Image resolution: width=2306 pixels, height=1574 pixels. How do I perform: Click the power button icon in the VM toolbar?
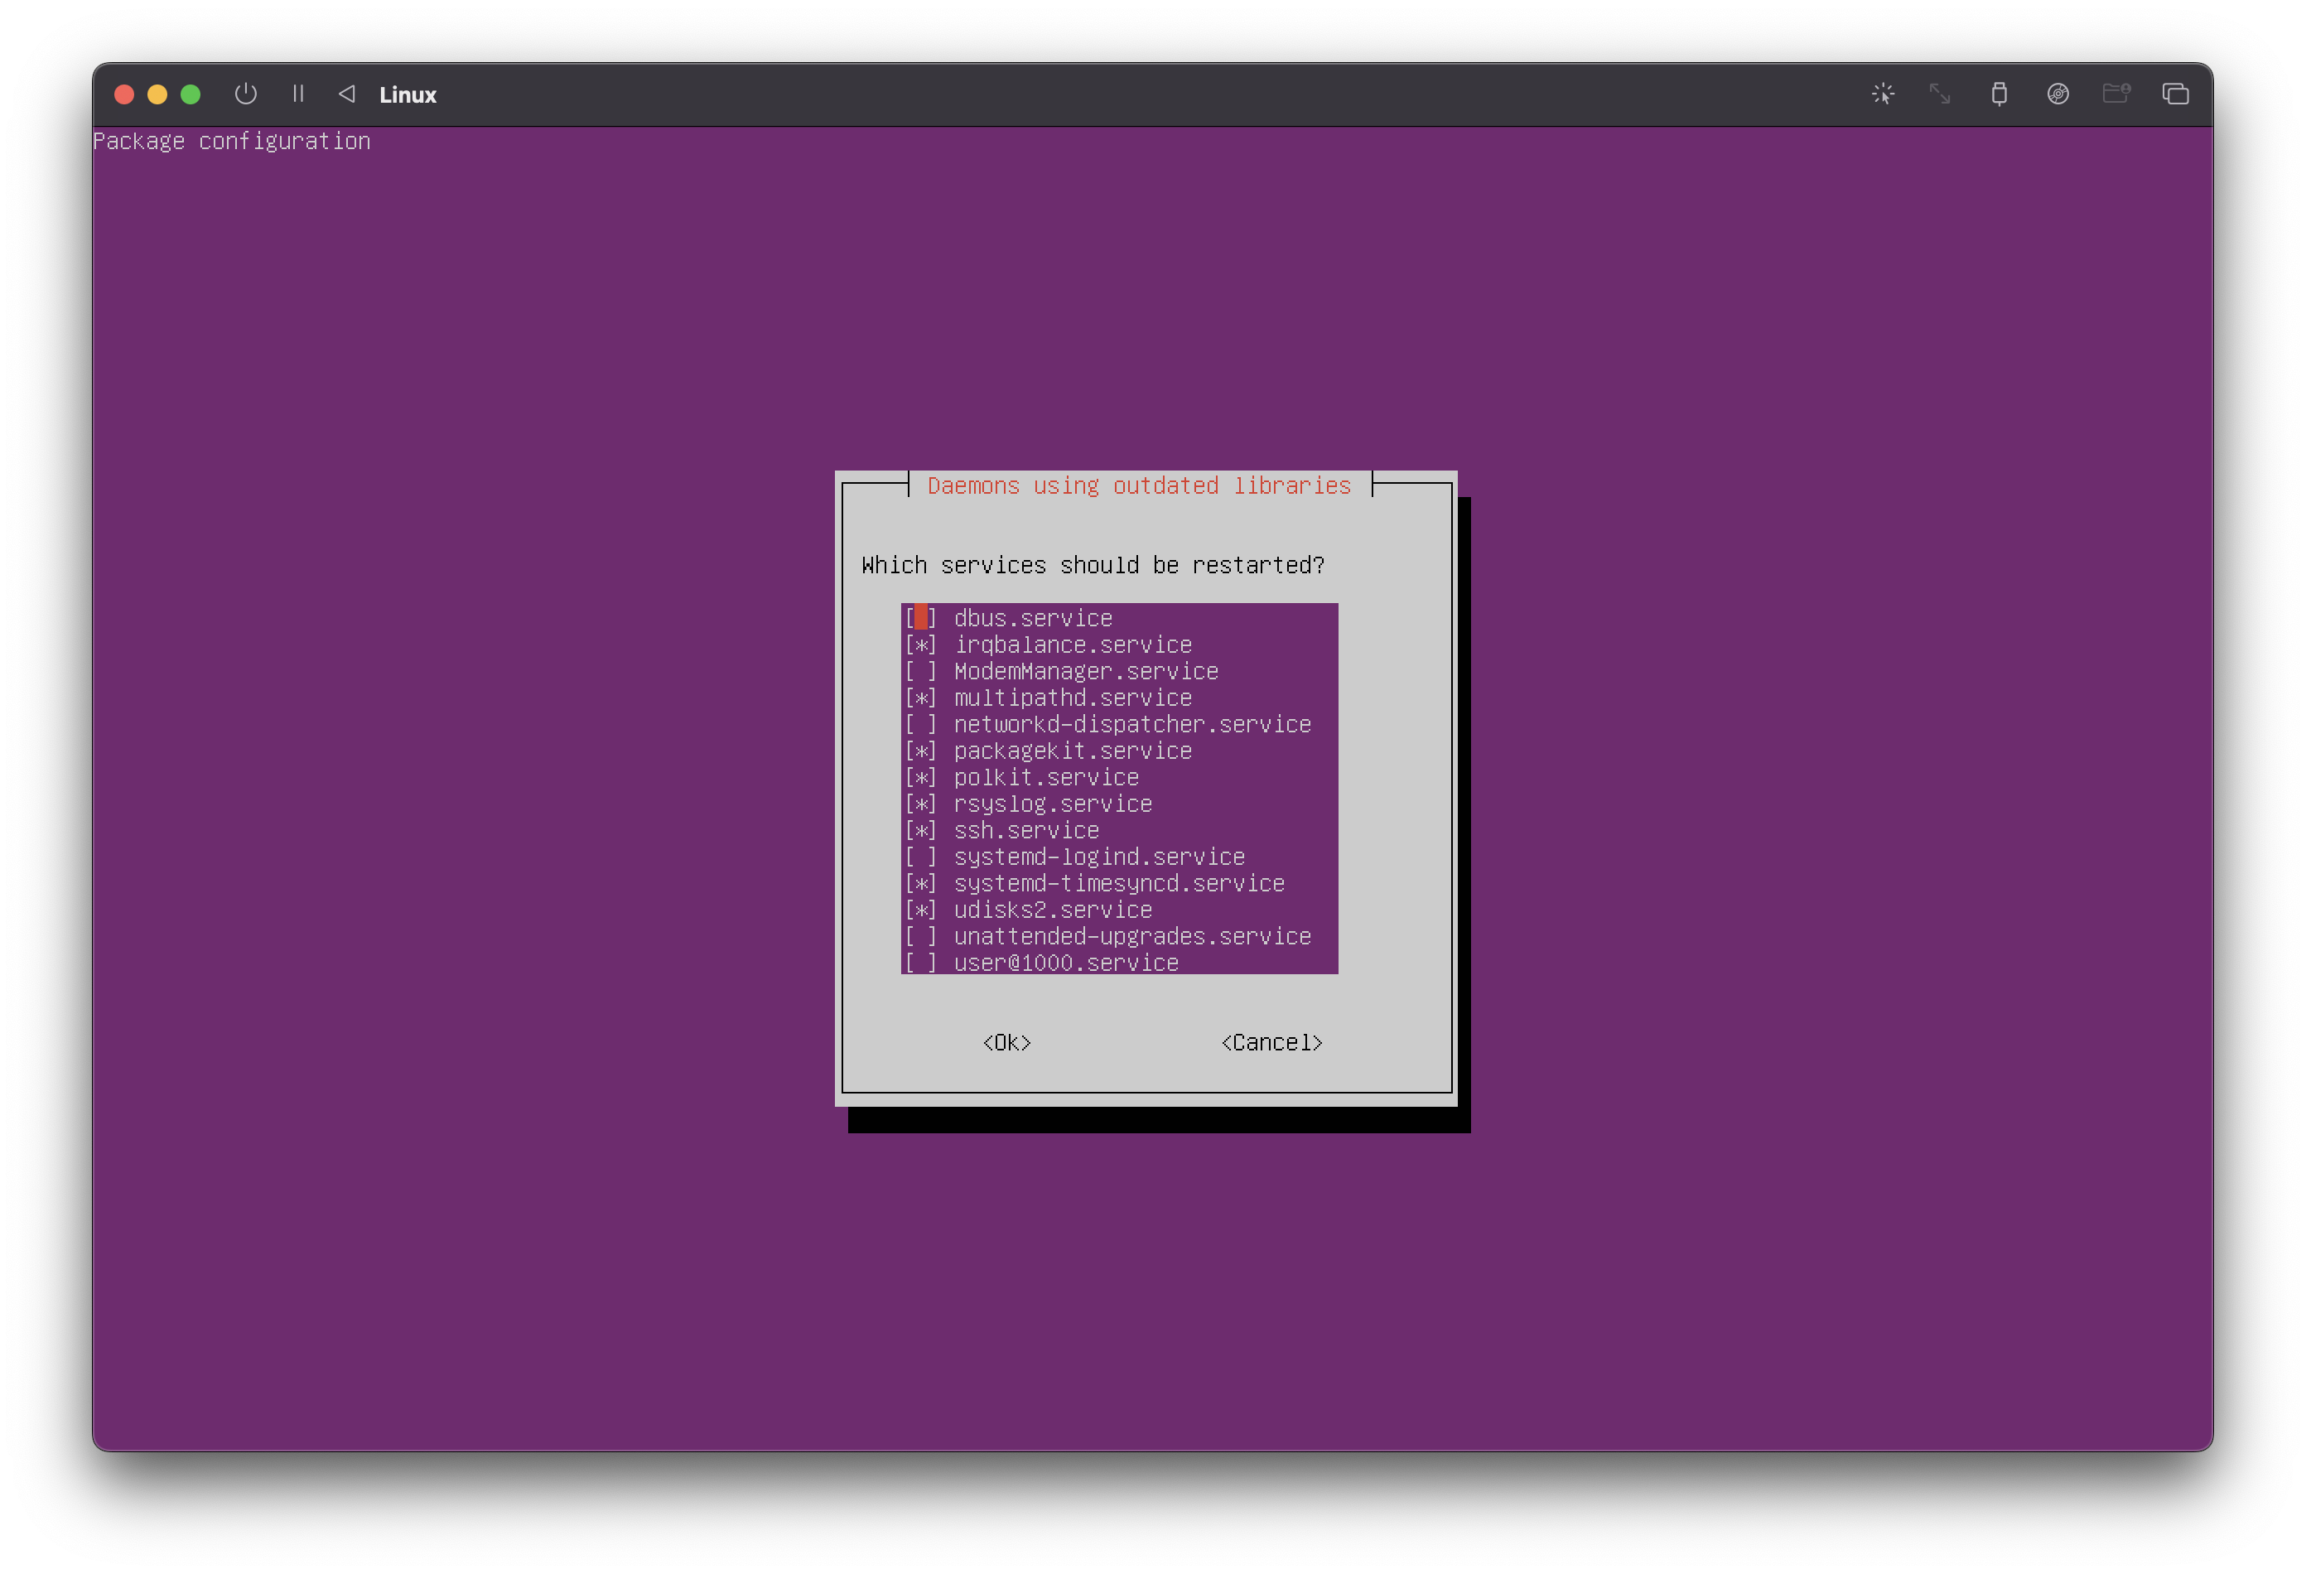click(245, 94)
